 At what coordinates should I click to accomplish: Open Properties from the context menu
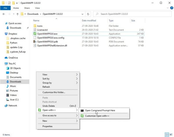click(x=58, y=126)
